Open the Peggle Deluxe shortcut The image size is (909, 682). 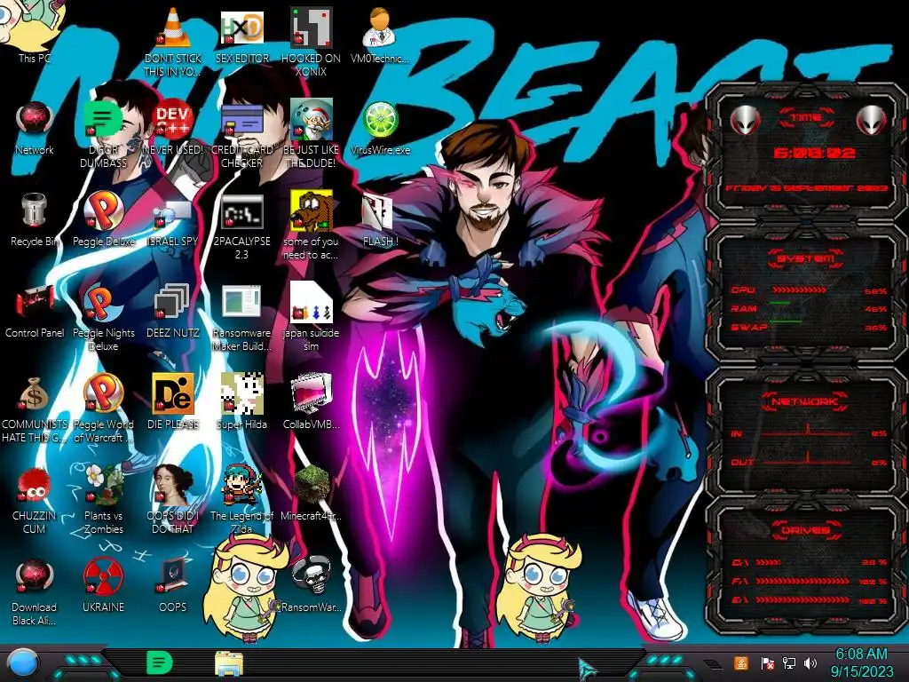(103, 210)
